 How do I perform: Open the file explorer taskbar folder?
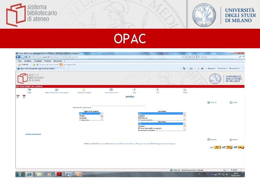pos(39,174)
